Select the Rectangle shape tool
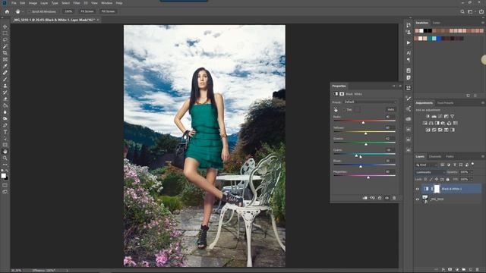 pos(5,145)
